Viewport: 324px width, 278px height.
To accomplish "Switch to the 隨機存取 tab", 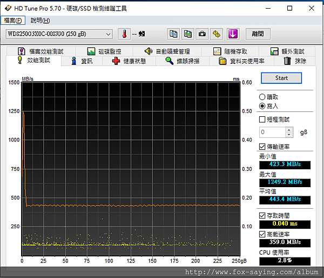I will pos(230,51).
